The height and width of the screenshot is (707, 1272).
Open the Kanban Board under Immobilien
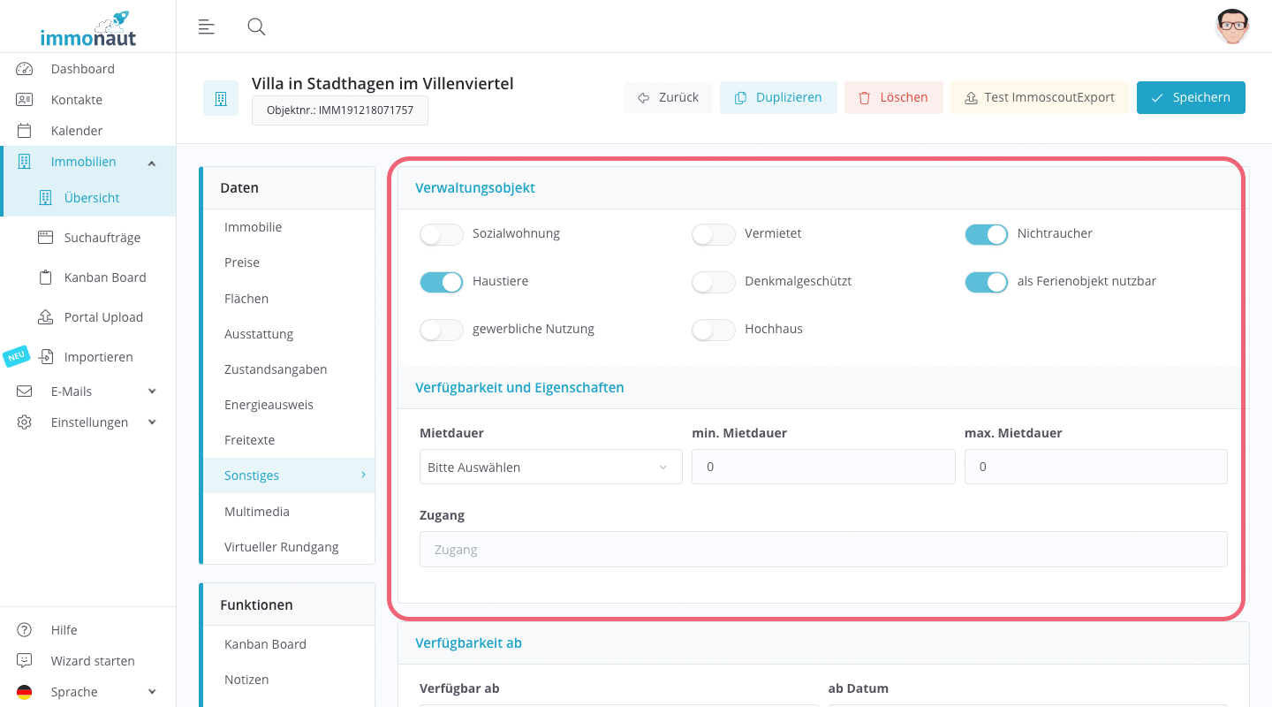pyautogui.click(x=104, y=277)
